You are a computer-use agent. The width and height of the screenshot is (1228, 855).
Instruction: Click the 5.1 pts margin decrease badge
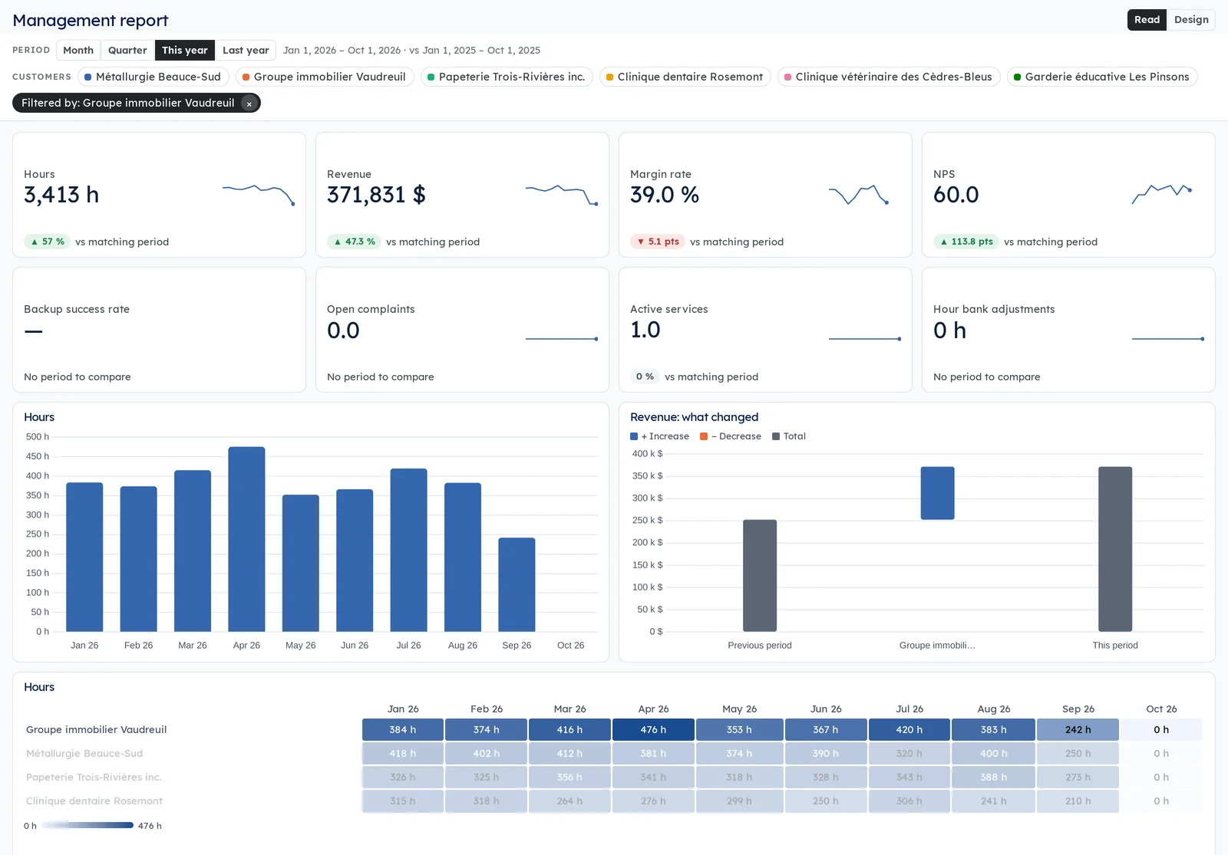[658, 242]
